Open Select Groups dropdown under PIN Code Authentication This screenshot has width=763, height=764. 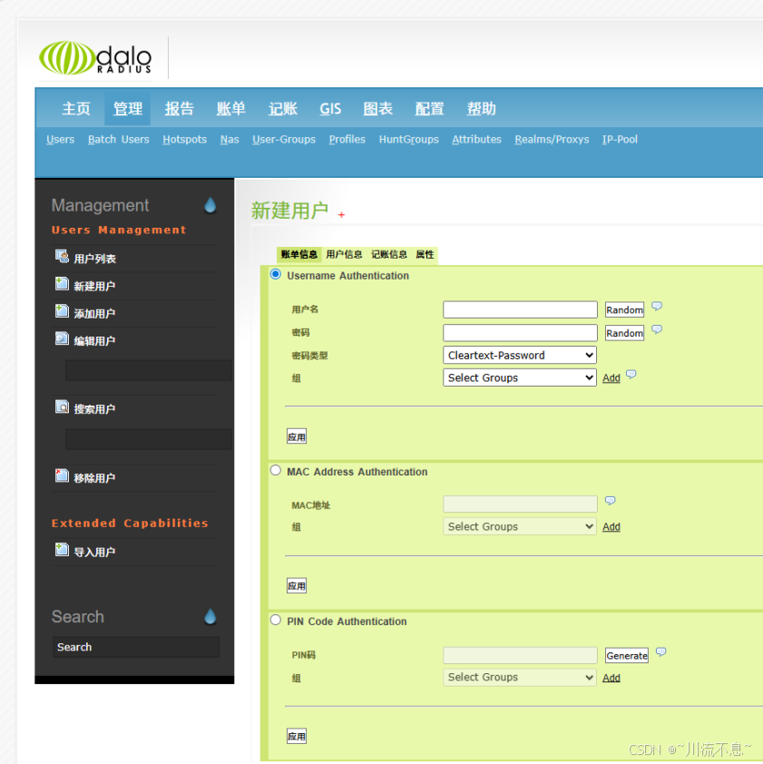click(x=520, y=677)
